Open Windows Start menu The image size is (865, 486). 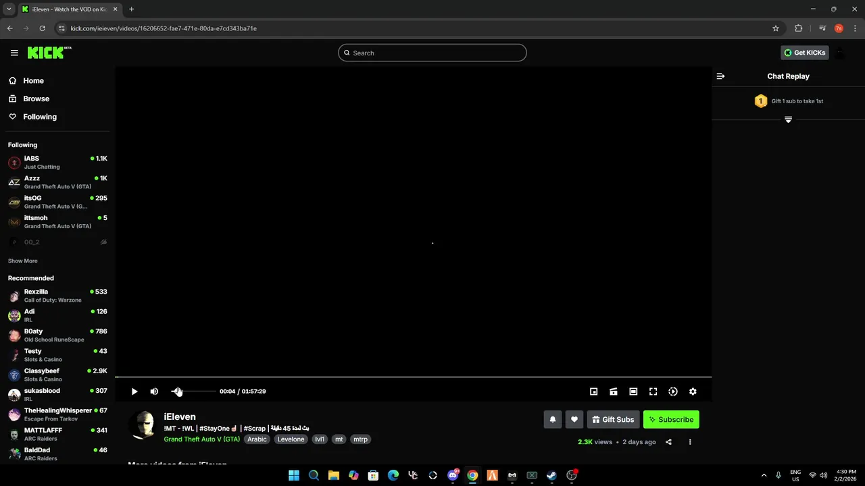click(x=294, y=475)
